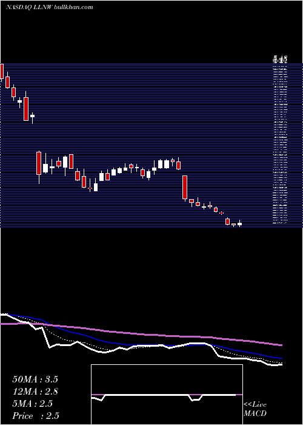Click the '12MA : 2.8' readout

(x=35, y=392)
